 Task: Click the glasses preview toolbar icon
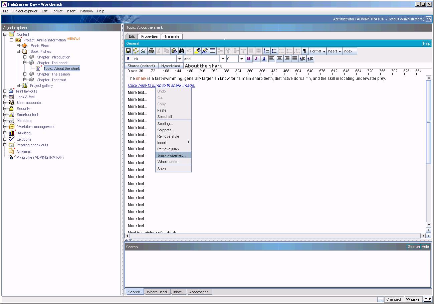(x=144, y=51)
